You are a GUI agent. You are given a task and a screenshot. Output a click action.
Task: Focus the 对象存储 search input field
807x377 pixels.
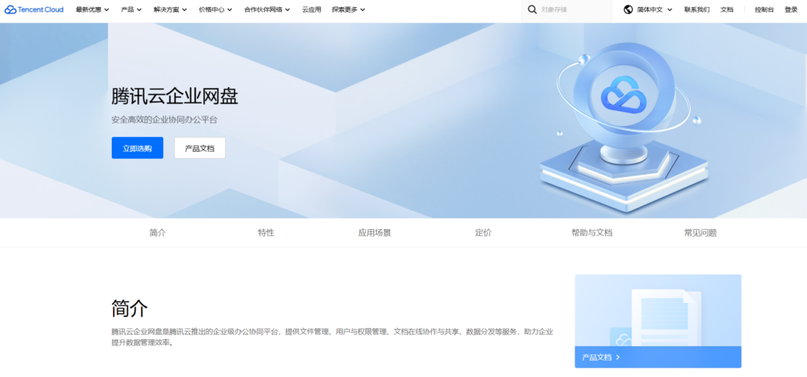tap(571, 9)
